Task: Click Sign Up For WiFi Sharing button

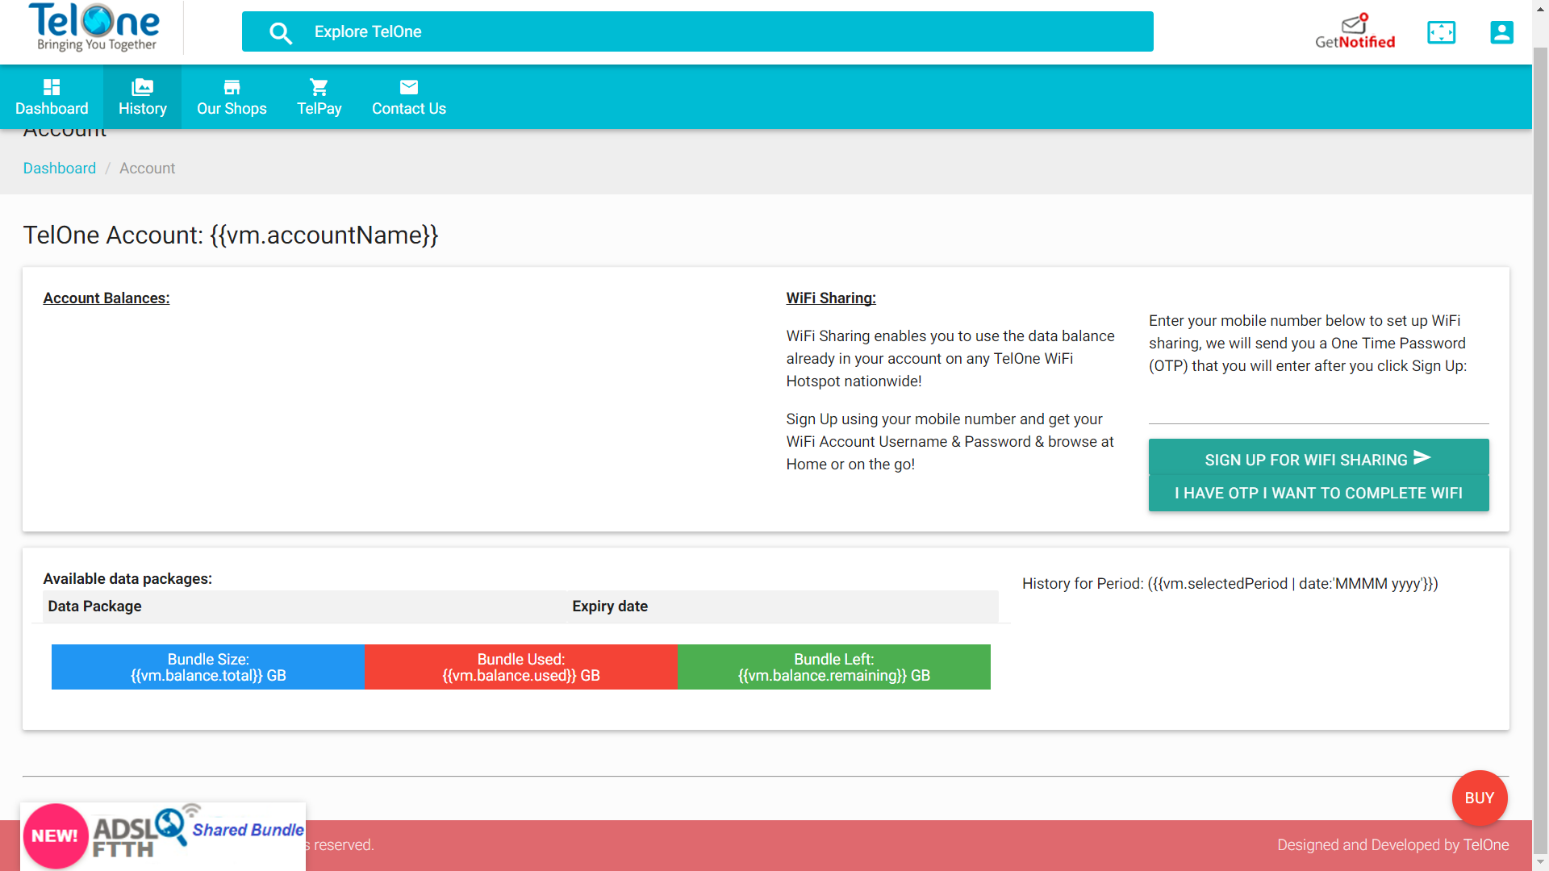Action: pyautogui.click(x=1318, y=459)
